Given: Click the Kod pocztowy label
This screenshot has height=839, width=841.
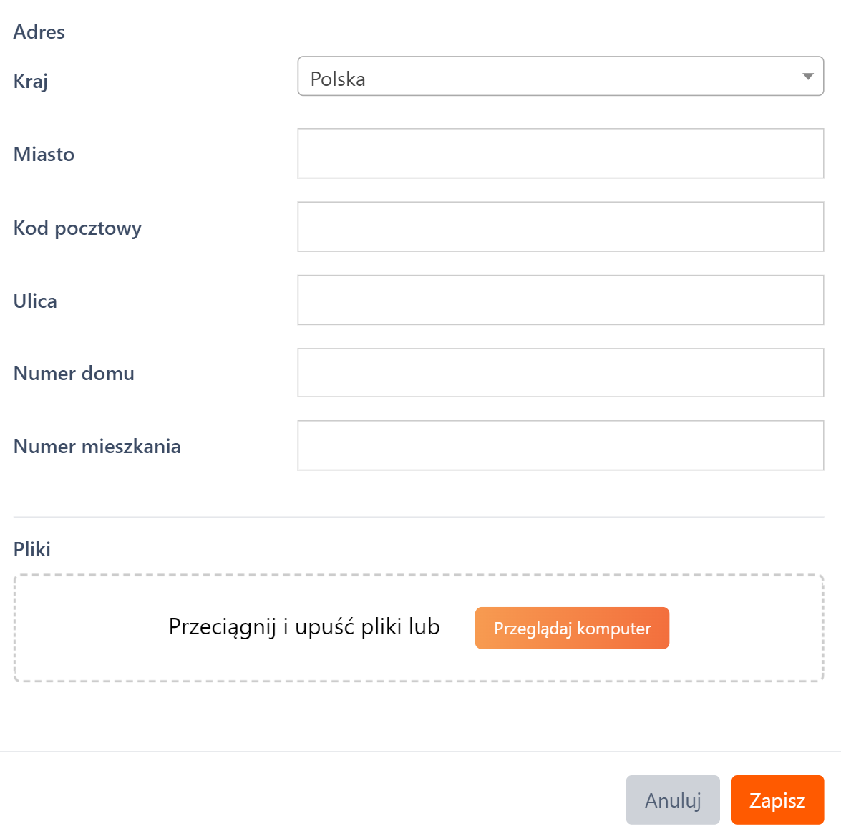Looking at the screenshot, I should 77,228.
